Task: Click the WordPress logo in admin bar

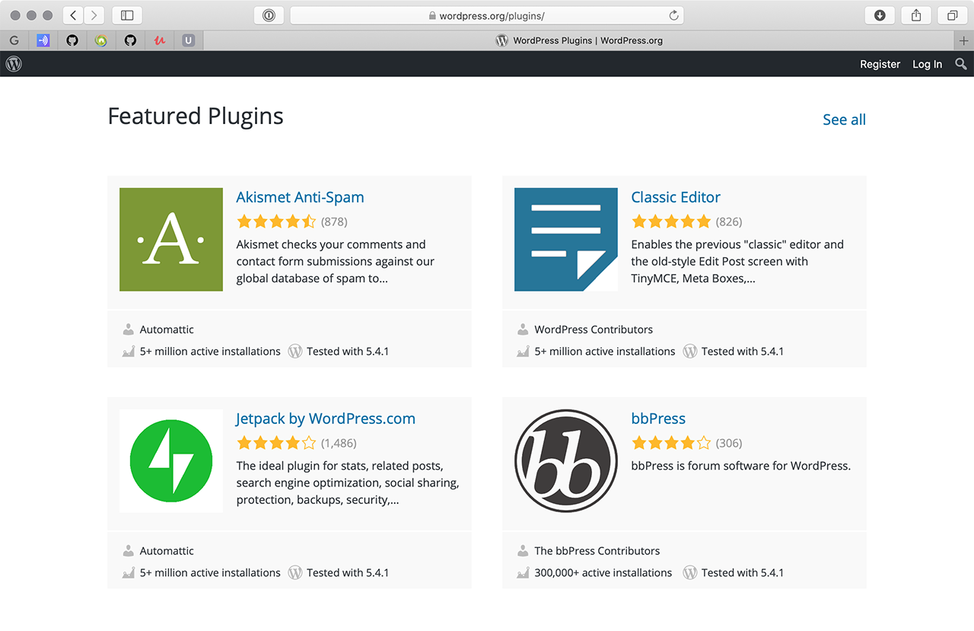Action: tap(14, 64)
